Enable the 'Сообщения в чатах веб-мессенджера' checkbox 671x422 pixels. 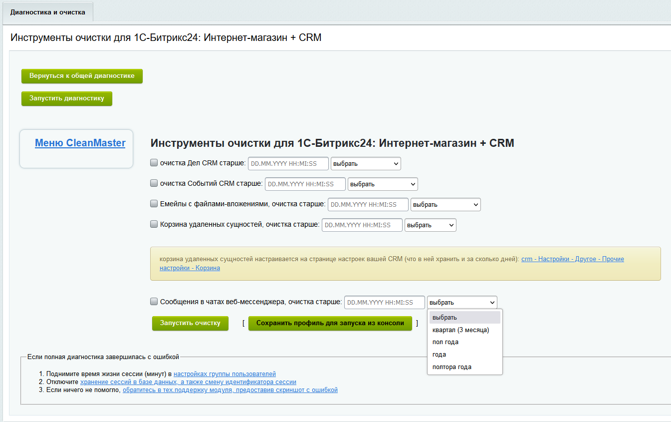click(x=154, y=302)
